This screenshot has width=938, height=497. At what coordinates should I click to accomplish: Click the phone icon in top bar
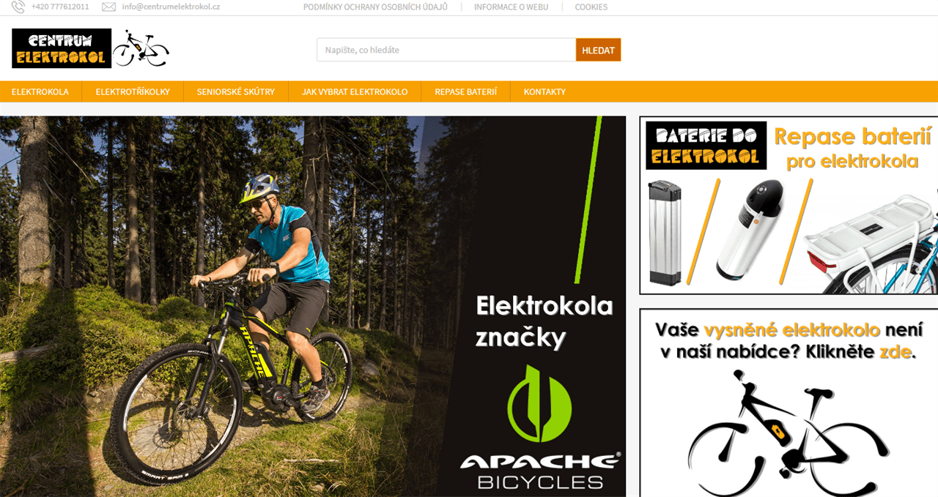tap(18, 7)
